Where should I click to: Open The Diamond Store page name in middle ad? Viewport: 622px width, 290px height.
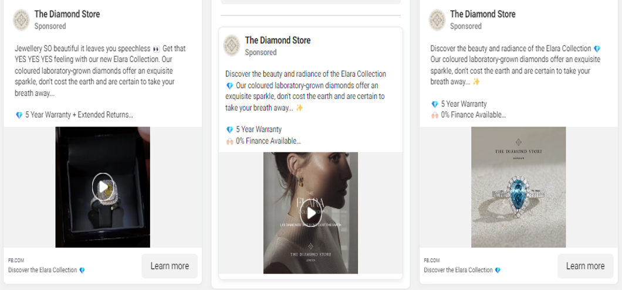[x=278, y=40]
